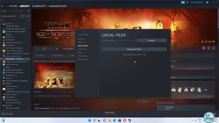Select eFootball 2022 in list
The height and width of the screenshot is (123, 219).
tap(11, 100)
